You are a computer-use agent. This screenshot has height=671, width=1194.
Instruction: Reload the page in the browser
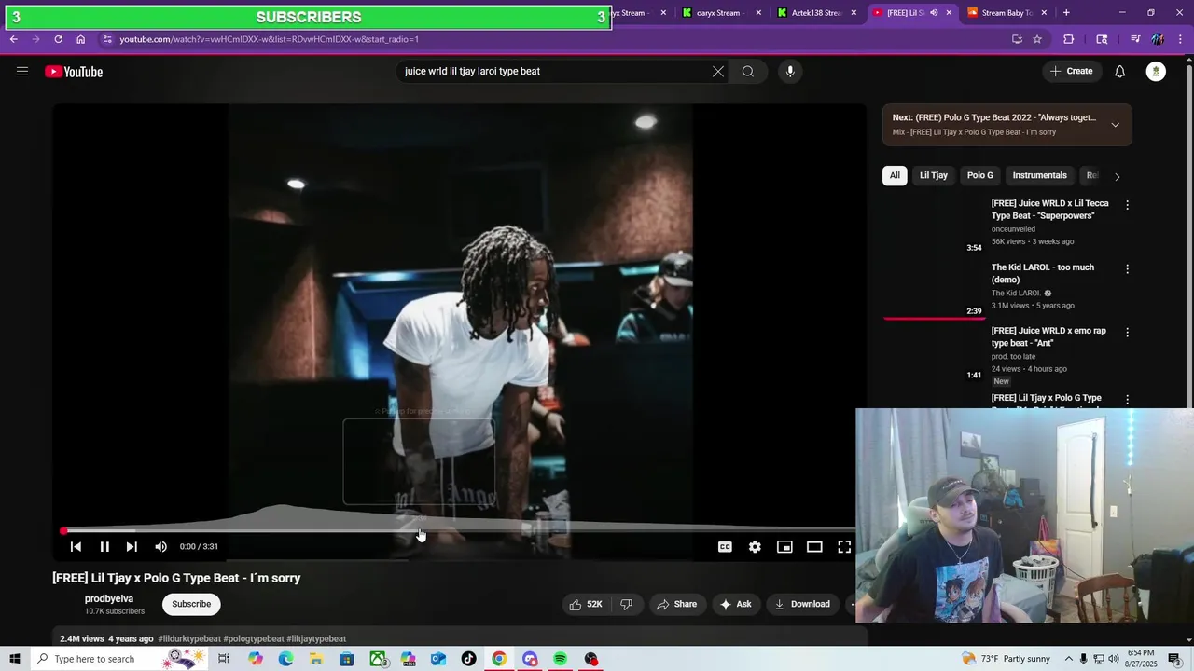point(58,39)
